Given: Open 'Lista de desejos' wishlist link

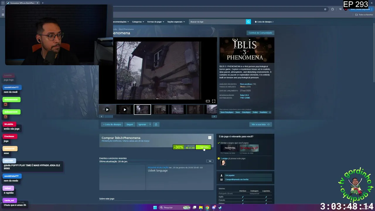Looking at the screenshot, I should click(x=264, y=22).
